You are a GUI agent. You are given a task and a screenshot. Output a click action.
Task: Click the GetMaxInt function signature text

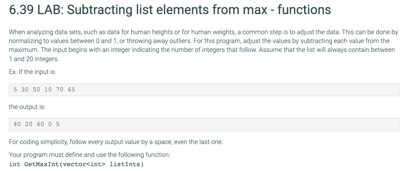point(76,164)
